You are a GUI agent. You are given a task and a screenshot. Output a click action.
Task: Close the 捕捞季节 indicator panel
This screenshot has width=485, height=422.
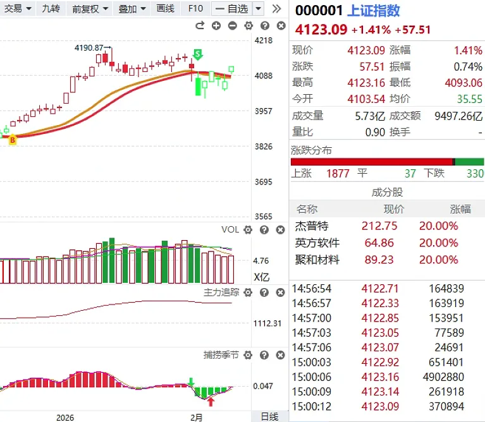coord(280,355)
